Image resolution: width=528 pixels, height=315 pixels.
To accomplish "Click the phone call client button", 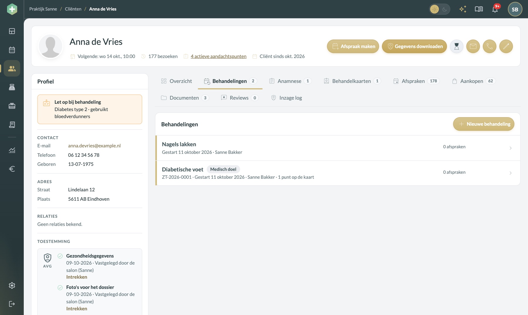I will click(x=489, y=46).
